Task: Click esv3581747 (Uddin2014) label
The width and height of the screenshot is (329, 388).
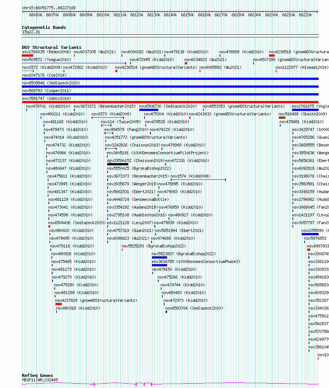Action: coord(47,98)
